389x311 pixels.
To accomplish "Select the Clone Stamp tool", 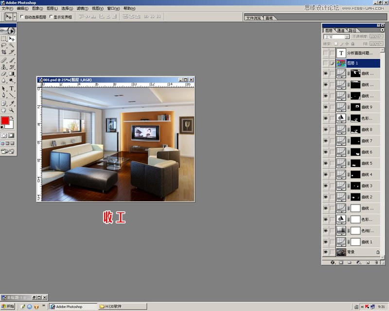I will [x=4, y=67].
